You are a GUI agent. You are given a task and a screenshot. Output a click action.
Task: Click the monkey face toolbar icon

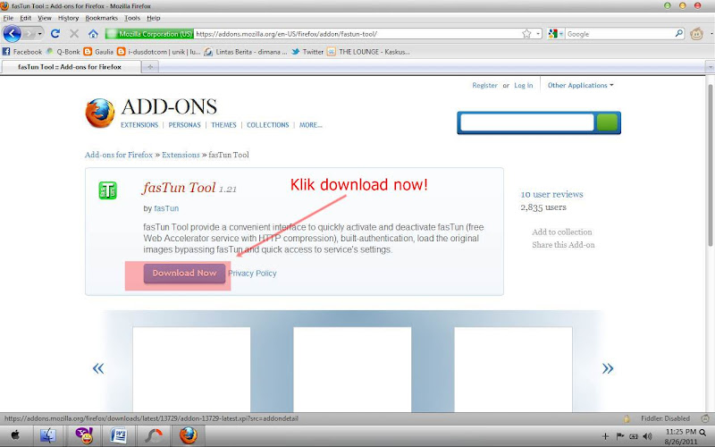[x=696, y=34]
